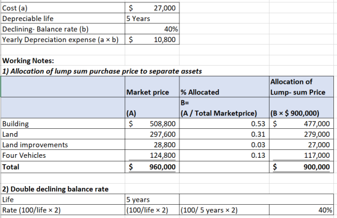
Task: Select the '(A)' subheader cell
Action: pos(152,108)
